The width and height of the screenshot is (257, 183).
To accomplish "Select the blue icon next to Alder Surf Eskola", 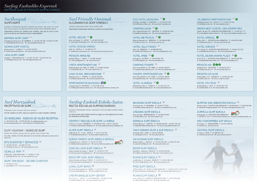I will pyautogui.click(x=95, y=130).
